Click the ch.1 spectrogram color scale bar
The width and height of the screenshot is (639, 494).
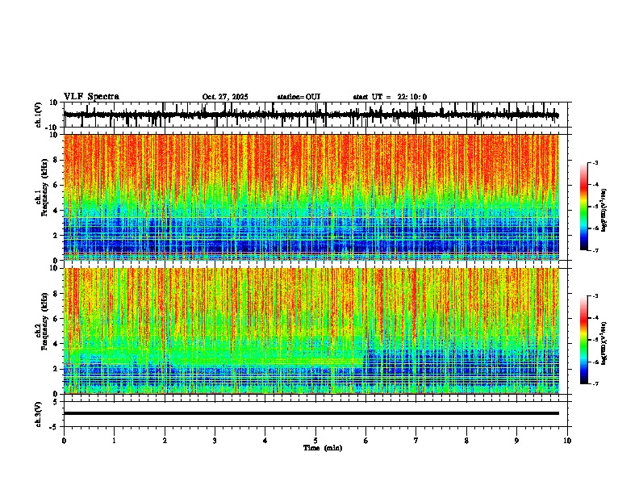[x=584, y=207]
